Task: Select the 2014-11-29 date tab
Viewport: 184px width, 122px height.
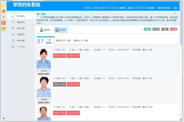Action: [80, 41]
